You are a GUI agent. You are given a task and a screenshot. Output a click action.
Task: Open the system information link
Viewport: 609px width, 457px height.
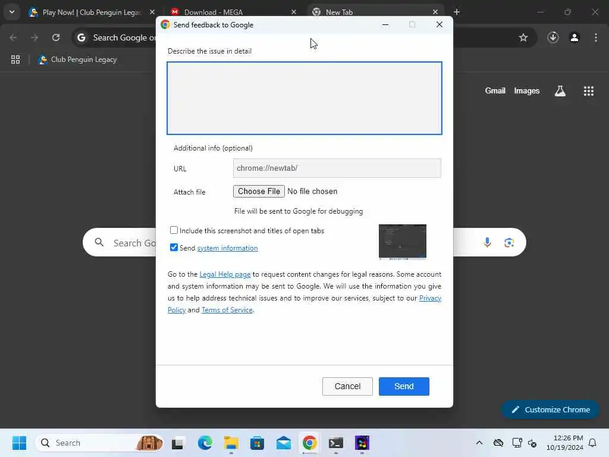click(227, 248)
